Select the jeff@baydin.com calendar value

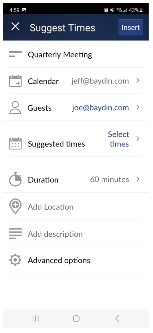(x=100, y=81)
